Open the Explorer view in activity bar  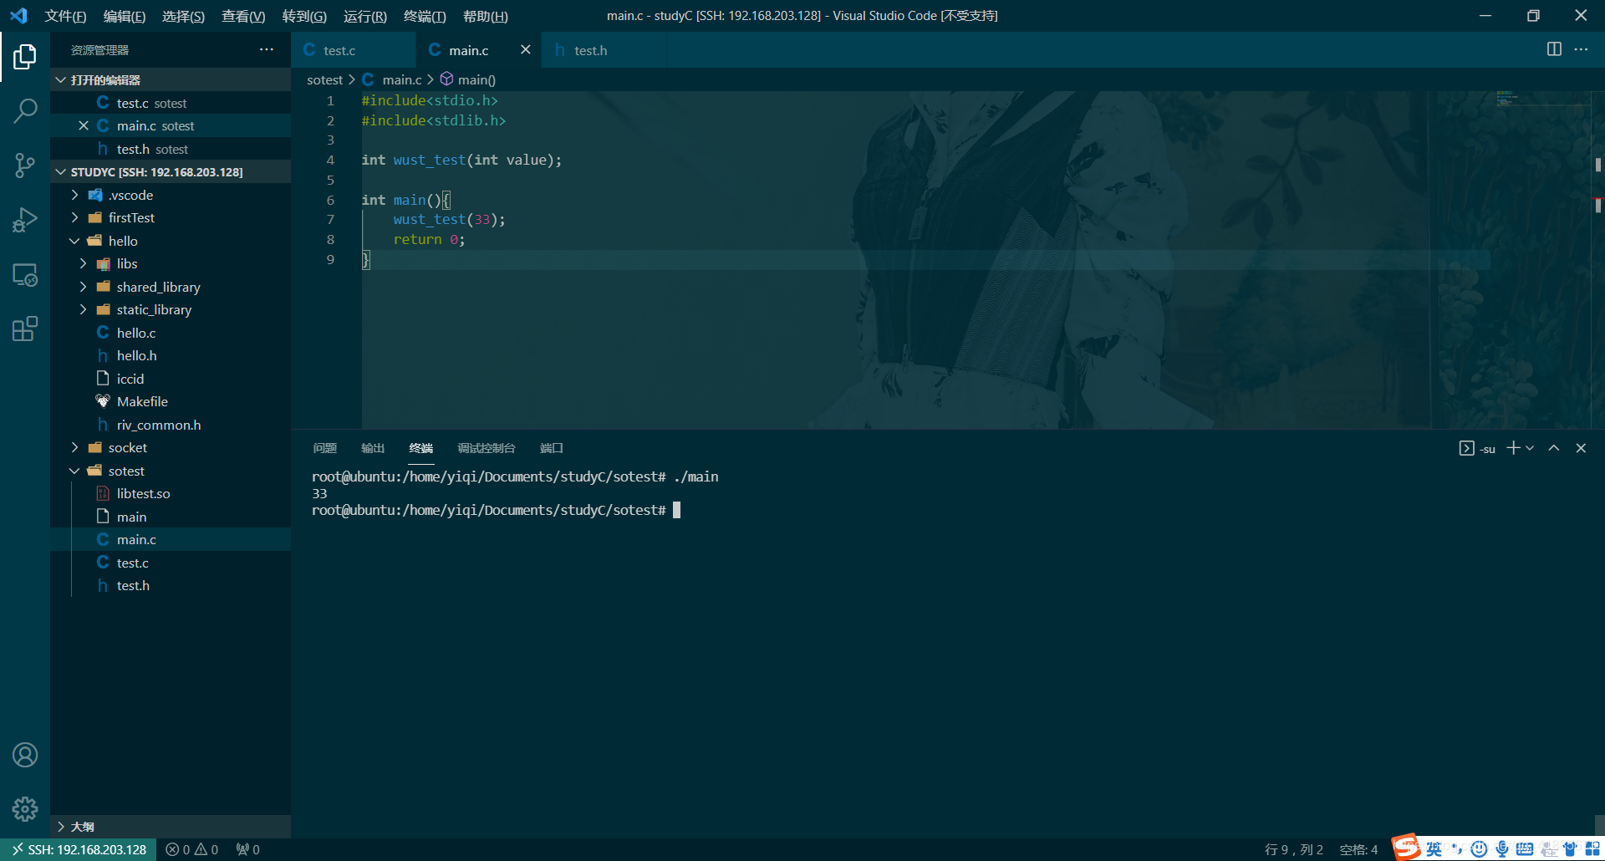click(x=25, y=56)
